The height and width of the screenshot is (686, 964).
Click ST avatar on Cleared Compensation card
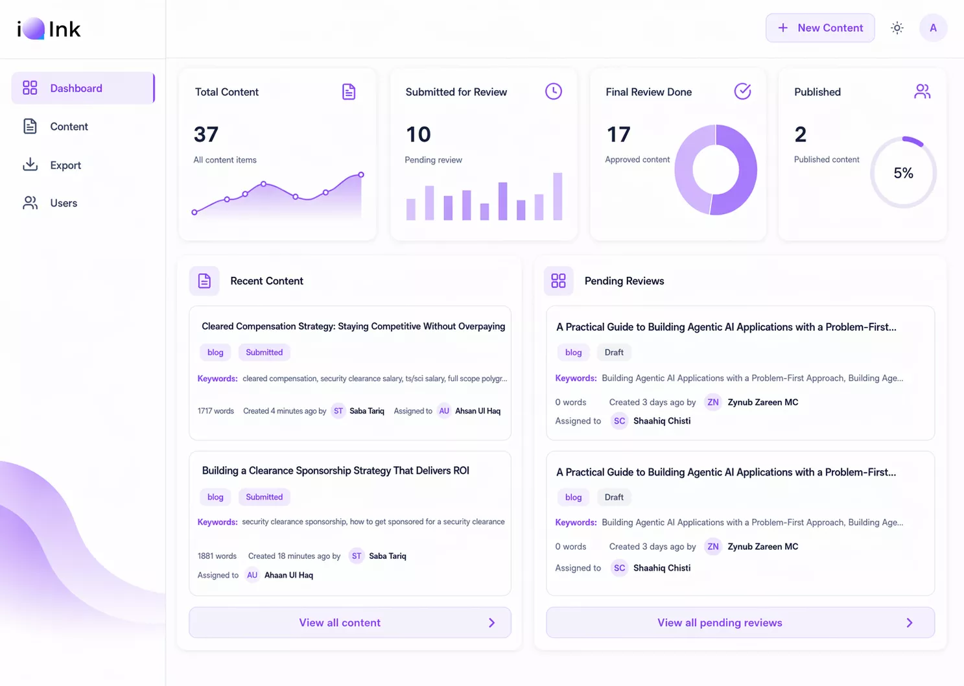pos(338,411)
